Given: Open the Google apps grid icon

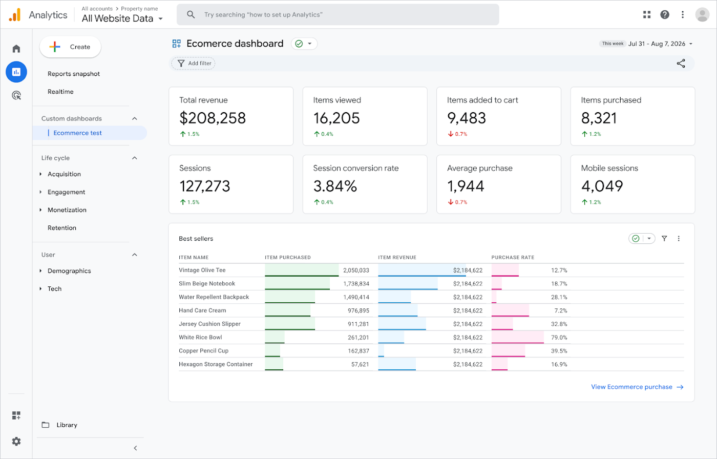Looking at the screenshot, I should (x=647, y=14).
